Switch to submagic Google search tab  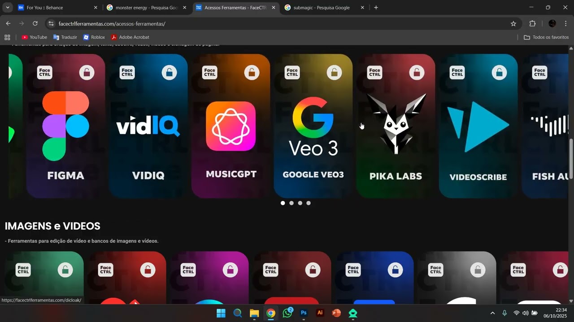[x=325, y=8]
